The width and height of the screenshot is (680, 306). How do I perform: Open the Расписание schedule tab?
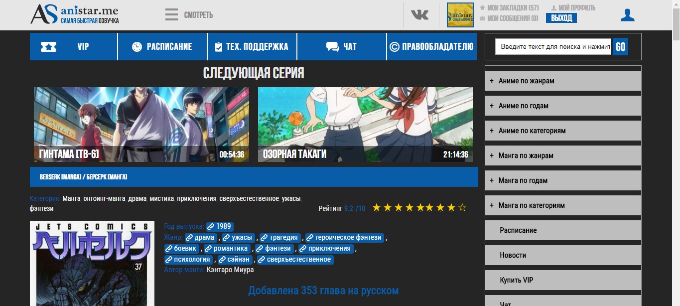pyautogui.click(x=162, y=47)
